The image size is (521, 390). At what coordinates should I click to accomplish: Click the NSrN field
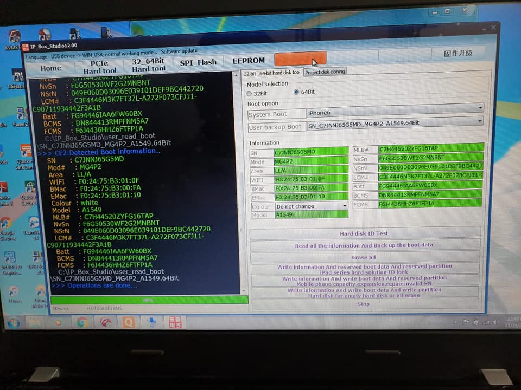tap(430, 167)
